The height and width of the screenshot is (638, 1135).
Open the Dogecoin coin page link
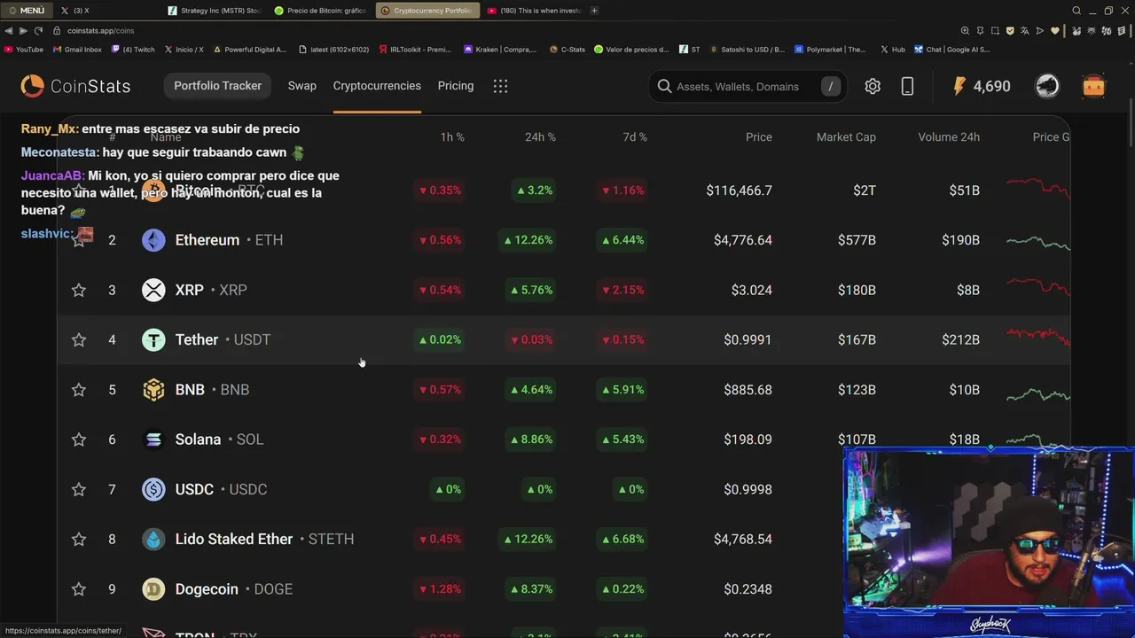[x=233, y=589]
